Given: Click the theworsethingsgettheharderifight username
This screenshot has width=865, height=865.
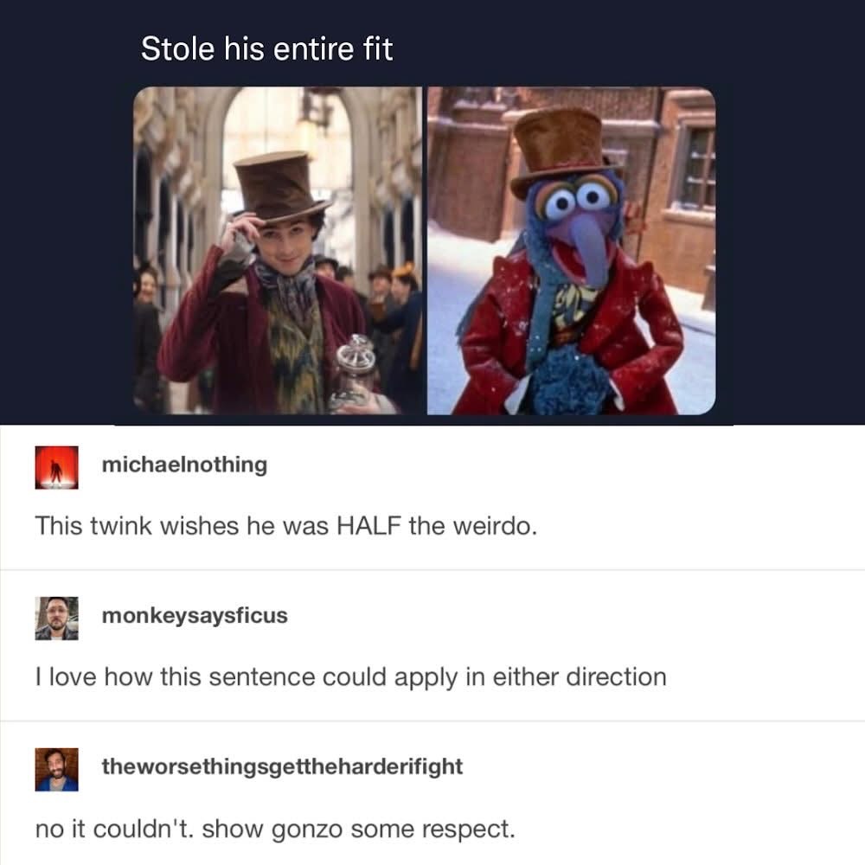Looking at the screenshot, I should tap(282, 766).
